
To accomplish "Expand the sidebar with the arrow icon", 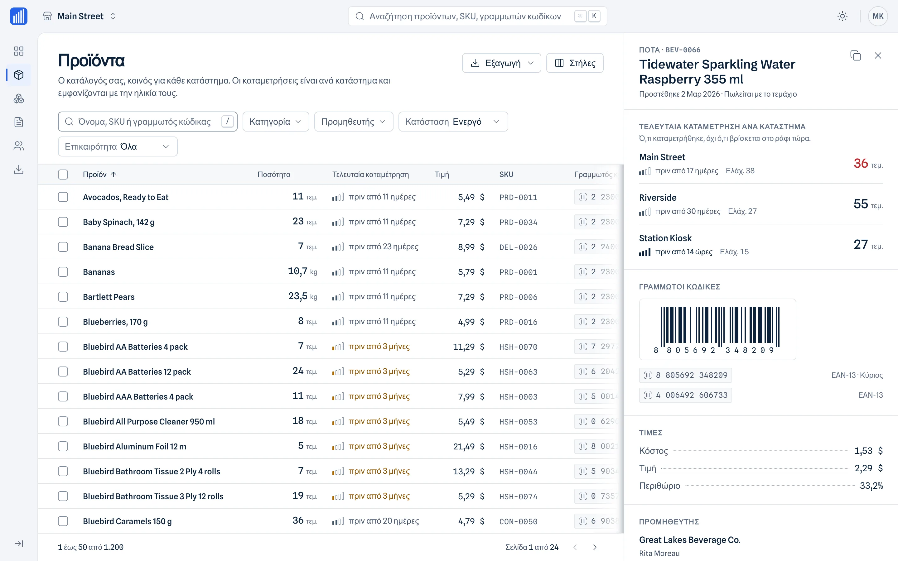I will tap(19, 544).
